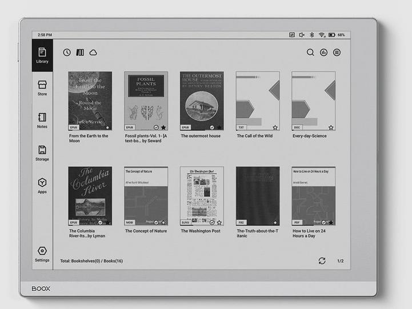Image resolution: width=412 pixels, height=309 pixels.
Task: Go to Storage in sidebar
Action: click(42, 153)
